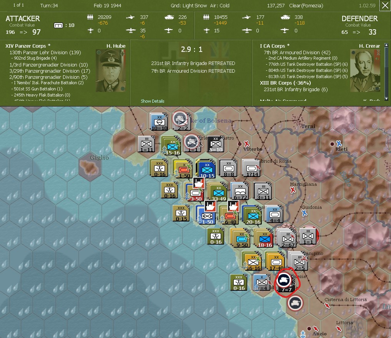Select the 0-15 corps HQ counter
Viewport: 391px width, 338px height.
point(181,213)
